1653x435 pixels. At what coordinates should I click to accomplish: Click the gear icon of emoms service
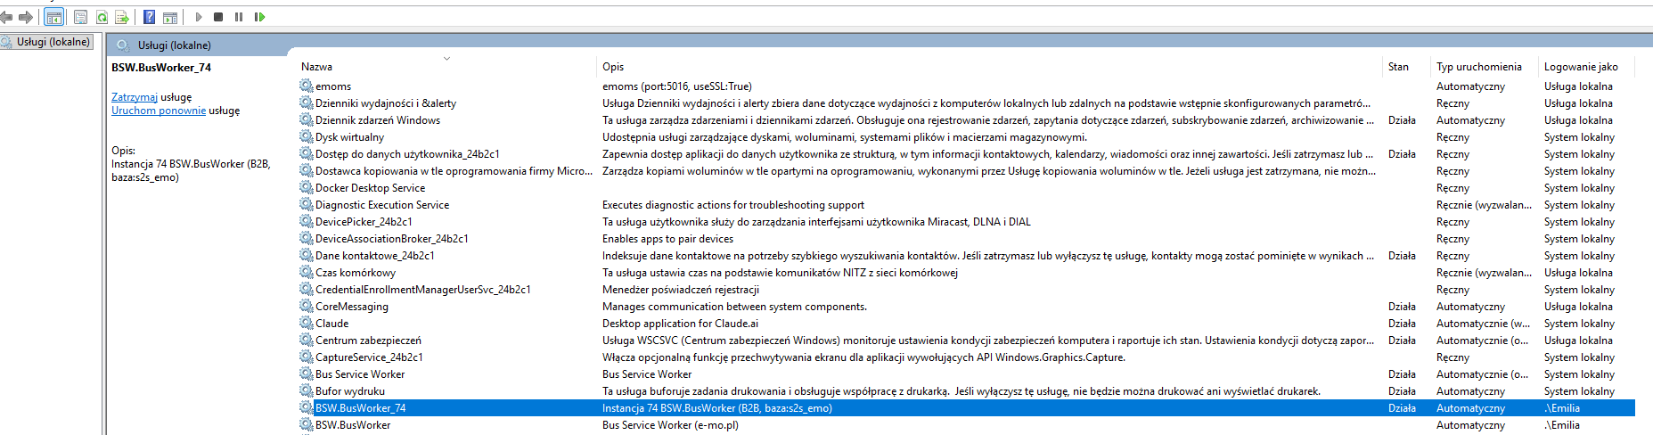point(306,86)
